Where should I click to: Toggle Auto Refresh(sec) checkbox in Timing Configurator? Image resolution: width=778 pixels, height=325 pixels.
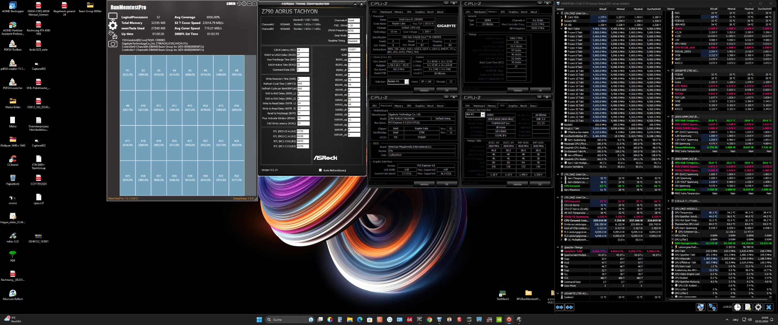tap(320, 170)
